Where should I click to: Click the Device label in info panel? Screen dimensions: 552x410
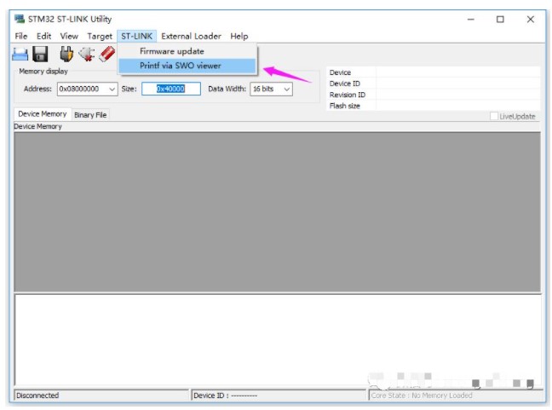[340, 72]
